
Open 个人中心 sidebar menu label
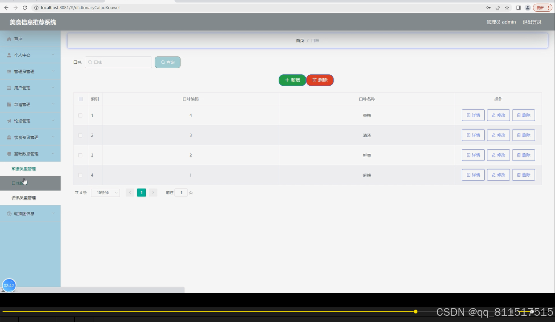22,55
